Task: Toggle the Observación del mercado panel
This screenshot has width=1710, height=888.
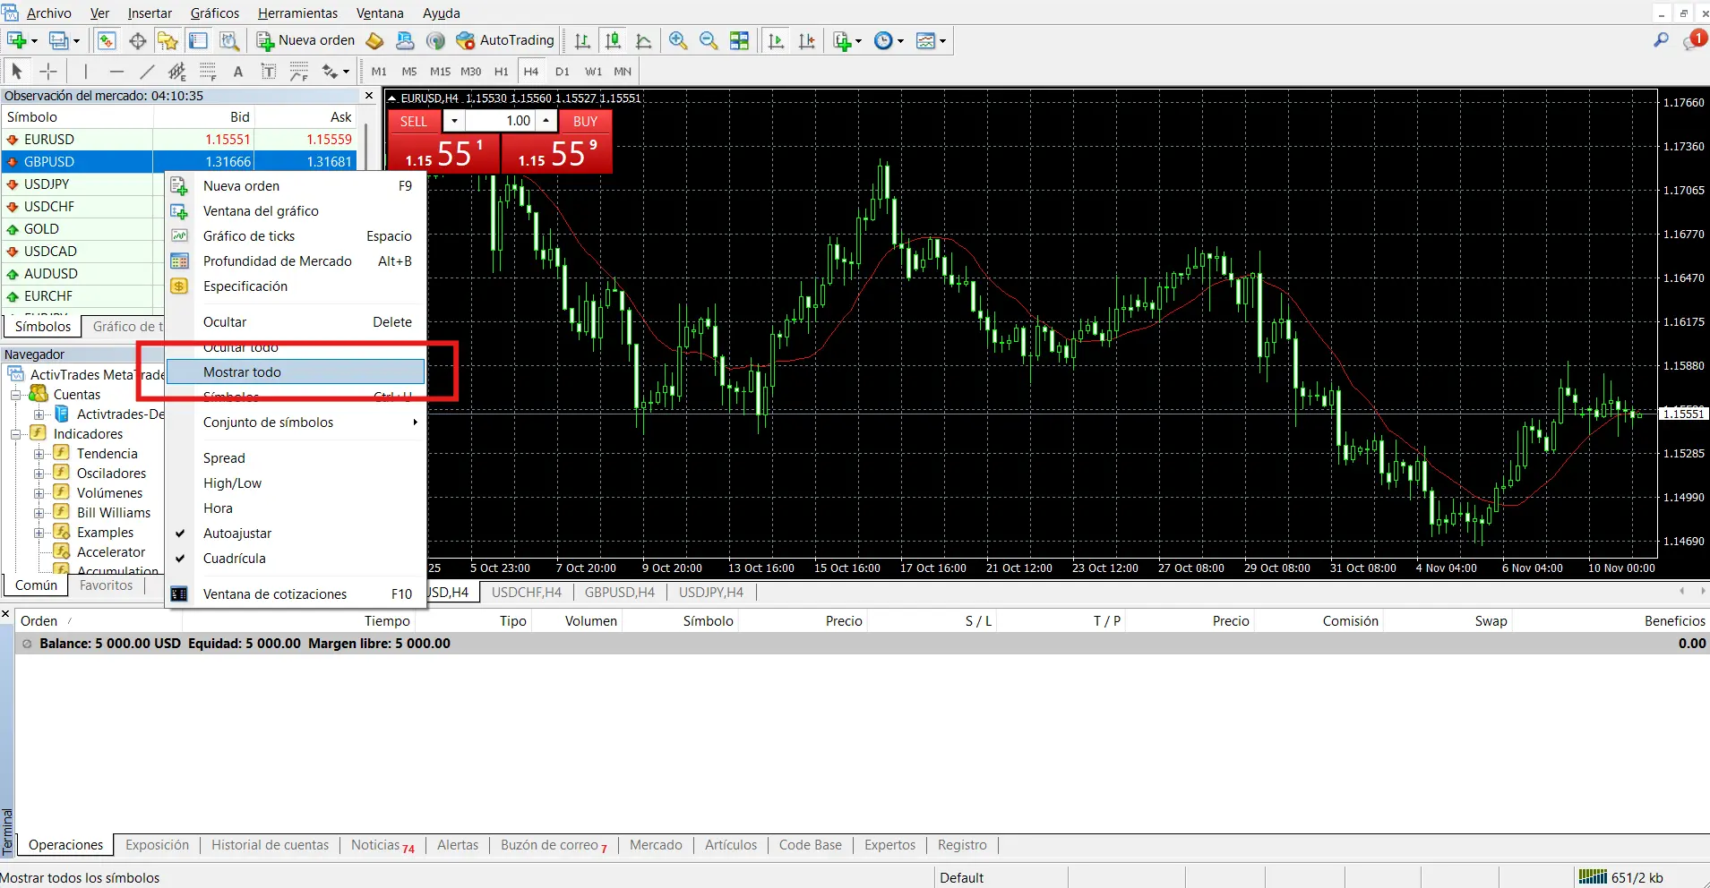Action: click(107, 40)
